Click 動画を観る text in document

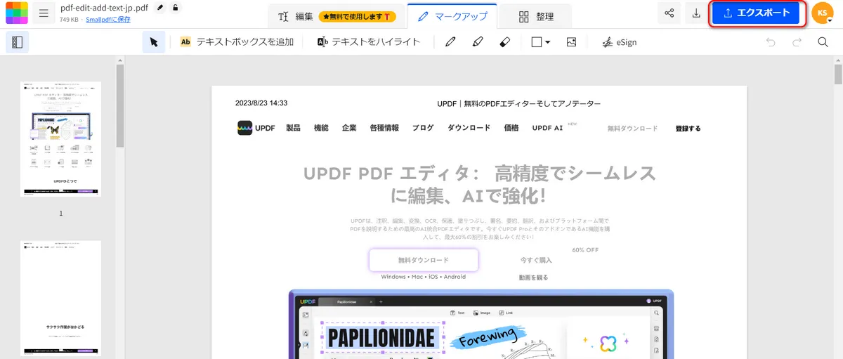[x=533, y=278]
